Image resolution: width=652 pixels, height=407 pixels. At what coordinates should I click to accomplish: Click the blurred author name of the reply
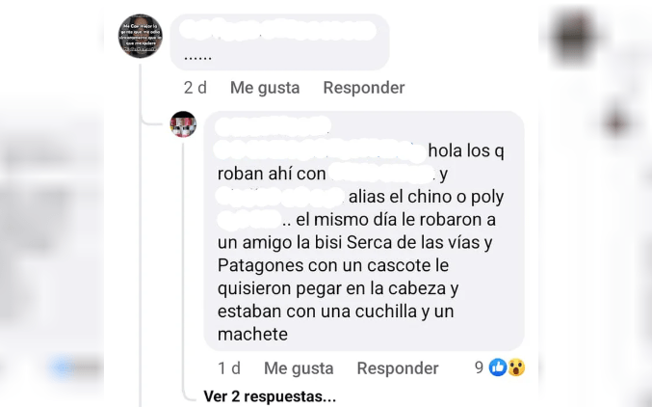(274, 126)
